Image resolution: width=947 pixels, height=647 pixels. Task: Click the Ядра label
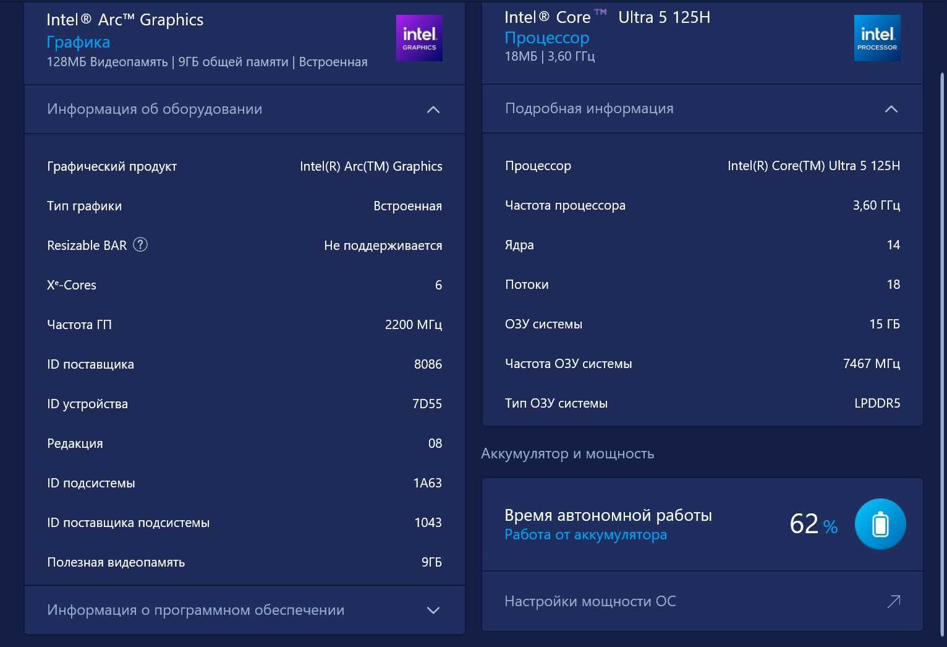pos(519,245)
